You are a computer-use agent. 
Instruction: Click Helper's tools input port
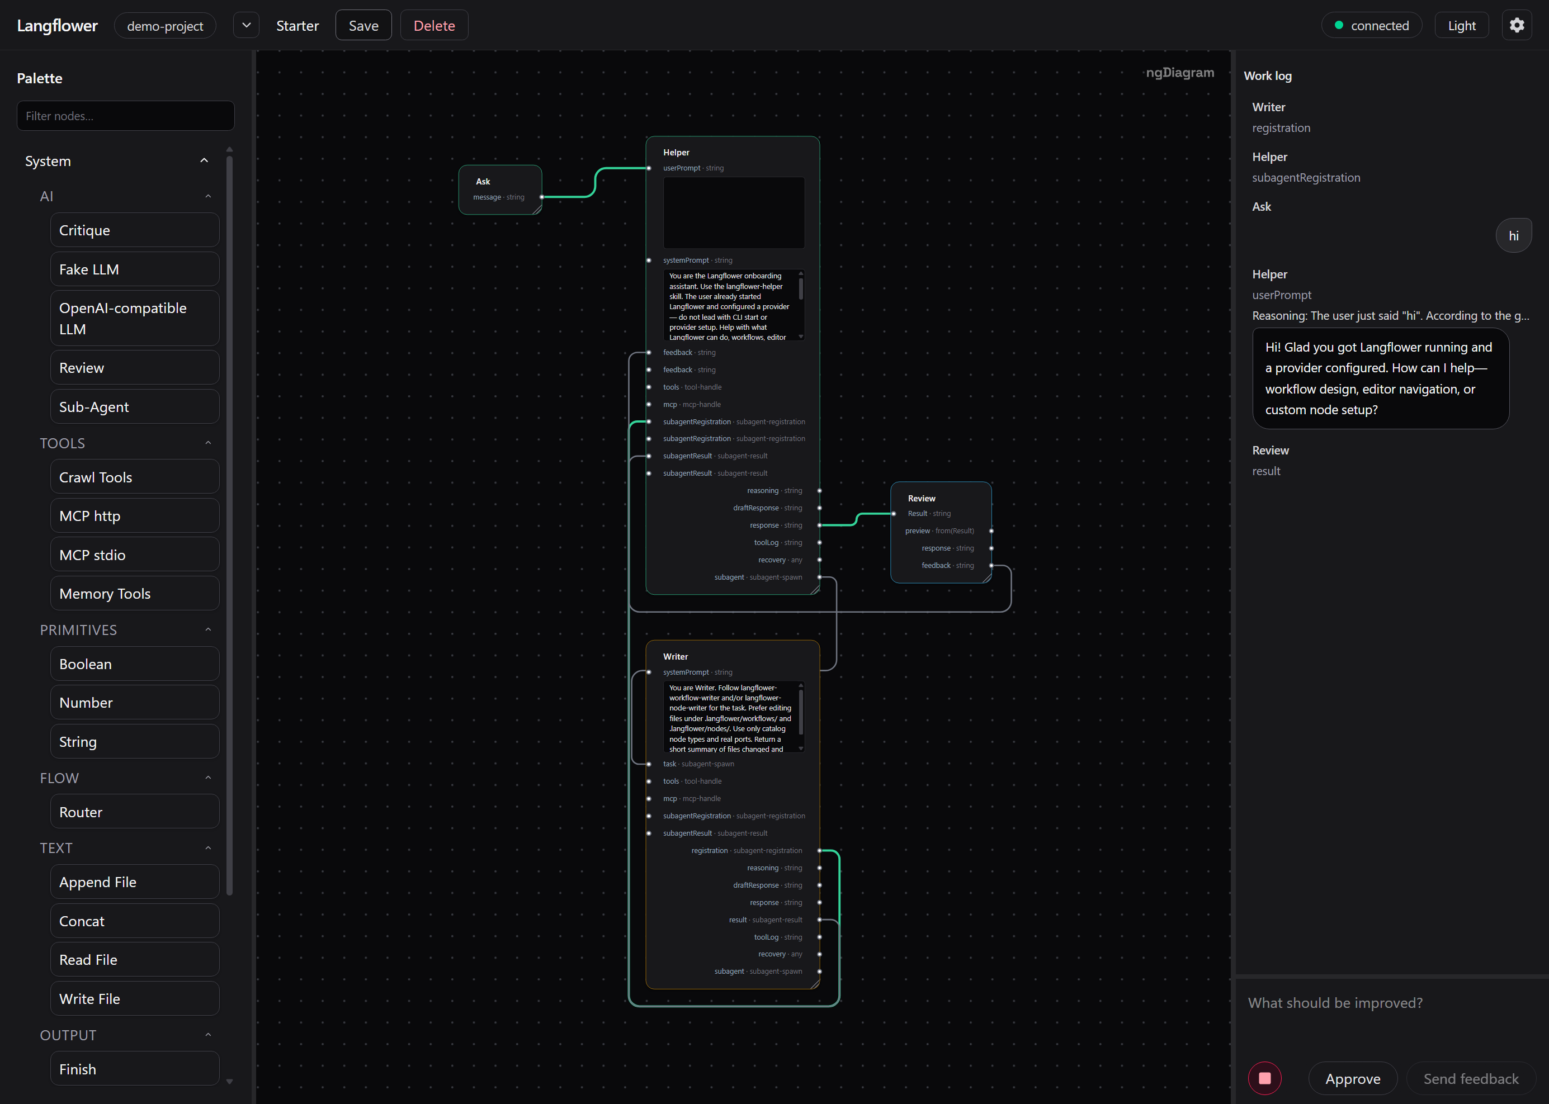coord(649,387)
